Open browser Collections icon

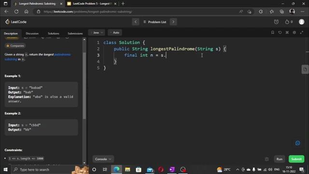pyautogui.click(x=281, y=12)
